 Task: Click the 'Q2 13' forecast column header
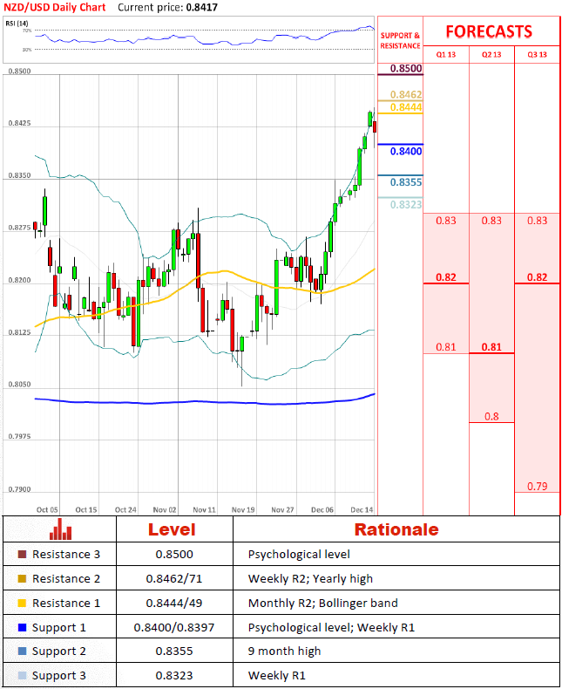[491, 54]
